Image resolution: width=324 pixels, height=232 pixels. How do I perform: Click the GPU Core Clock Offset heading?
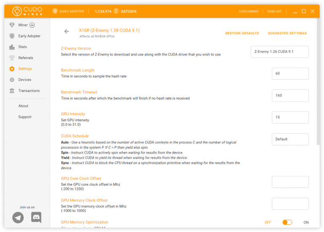81,178
